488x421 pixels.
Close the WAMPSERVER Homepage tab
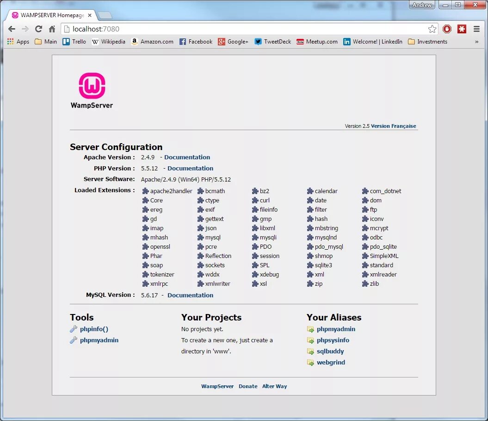90,15
